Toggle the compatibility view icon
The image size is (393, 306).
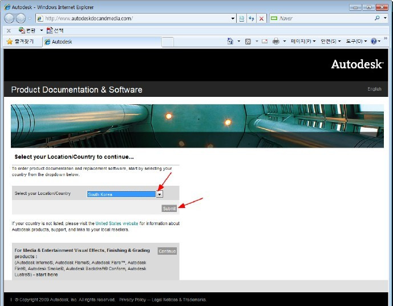(x=242, y=19)
